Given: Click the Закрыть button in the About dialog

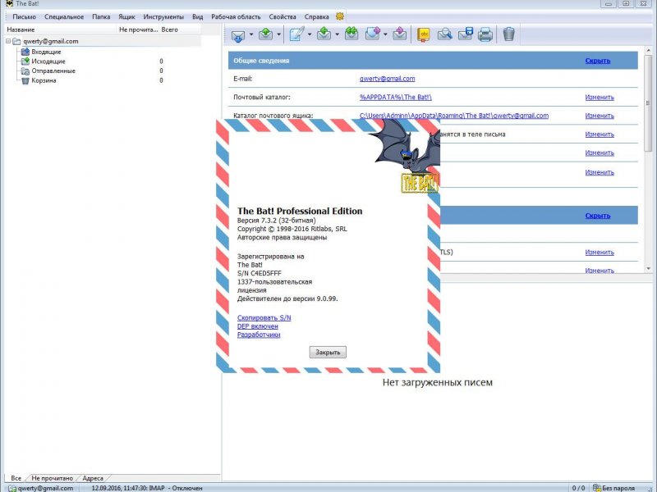Looking at the screenshot, I should [328, 353].
